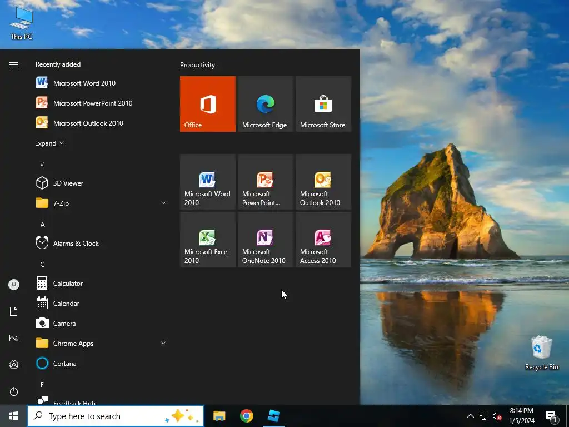This screenshot has width=569, height=427.
Task: Launch Microsoft Edge tile
Action: [265, 104]
